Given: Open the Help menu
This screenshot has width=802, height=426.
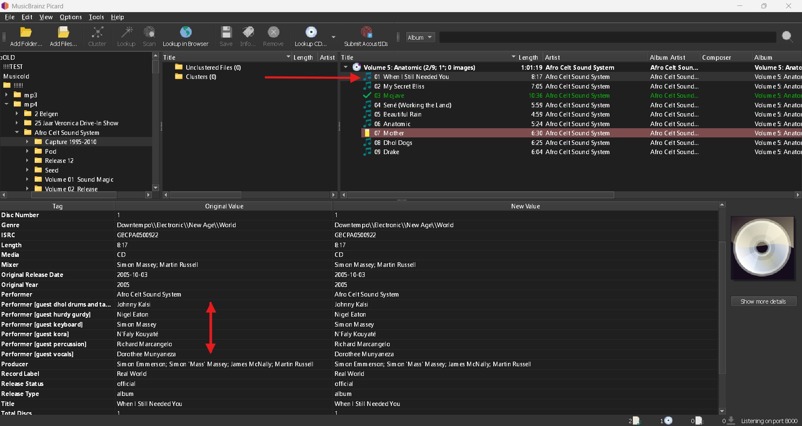Looking at the screenshot, I should point(117,17).
